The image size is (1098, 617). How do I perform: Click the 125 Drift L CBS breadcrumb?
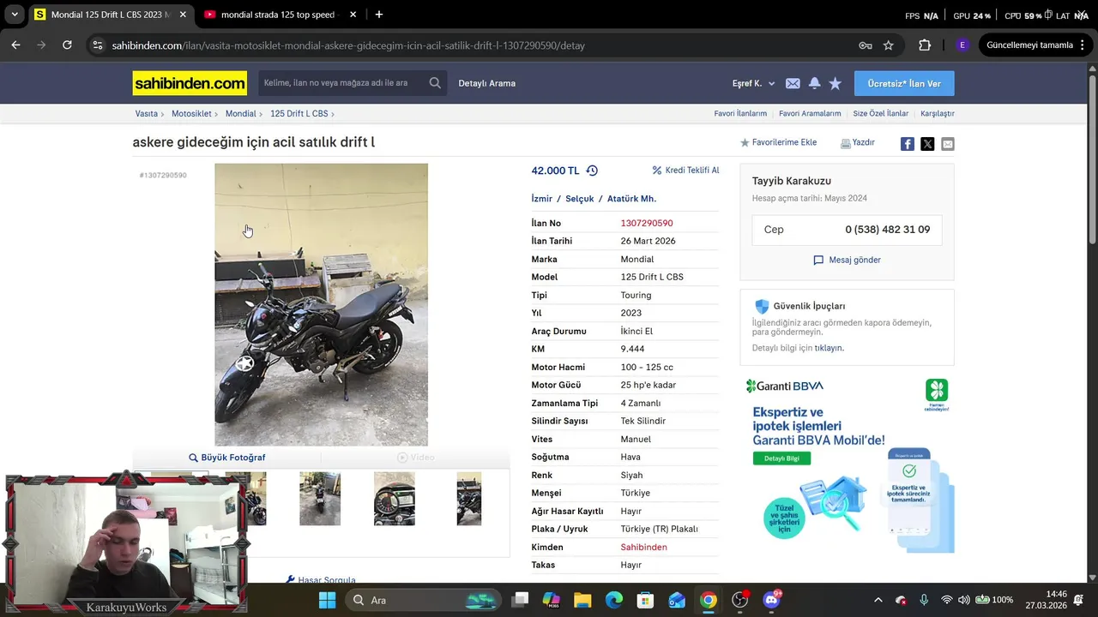(299, 113)
